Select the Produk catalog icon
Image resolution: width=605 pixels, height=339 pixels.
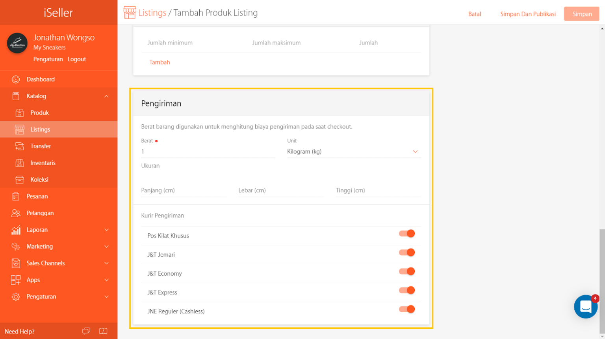click(x=19, y=112)
